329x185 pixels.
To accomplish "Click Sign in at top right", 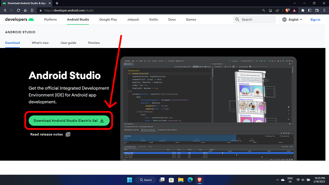I will [x=315, y=19].
